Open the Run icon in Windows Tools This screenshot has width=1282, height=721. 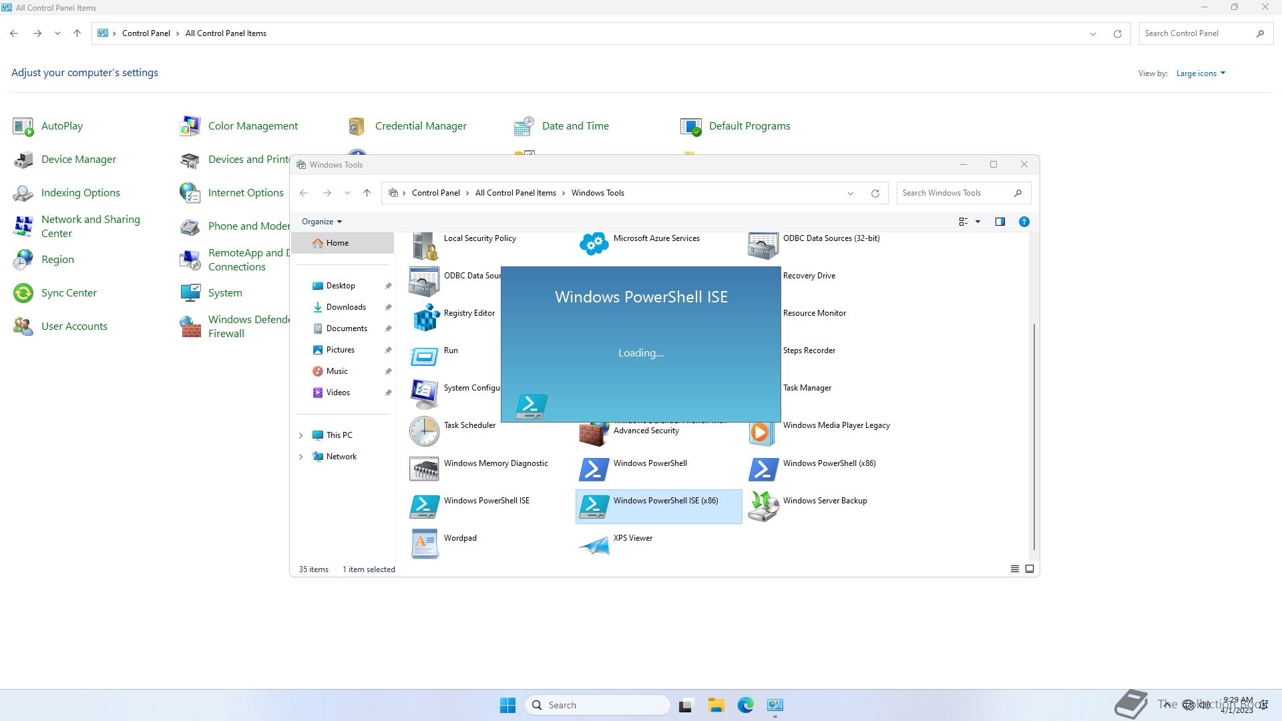[x=425, y=356]
